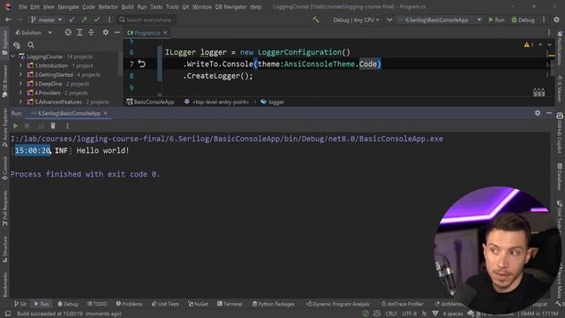Click the logger breadcrumb item
Viewport: 565px width, 318px height.
(273, 102)
